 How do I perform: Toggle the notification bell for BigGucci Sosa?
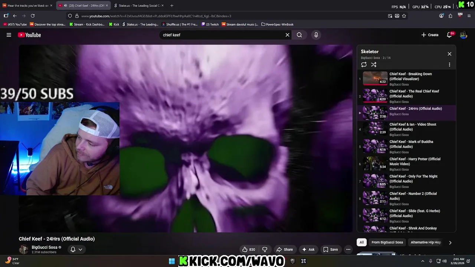[x=73, y=250]
